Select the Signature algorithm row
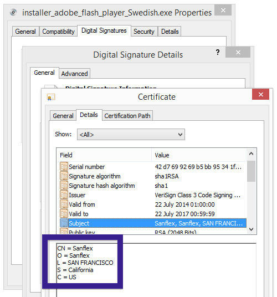The height and width of the screenshot is (297, 277). click(153, 176)
